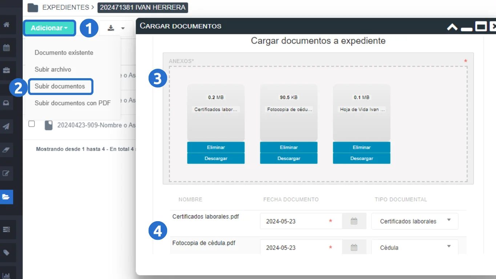Select Documento existente menu entry
Screen dimensions: 496x279
[x=64, y=53]
